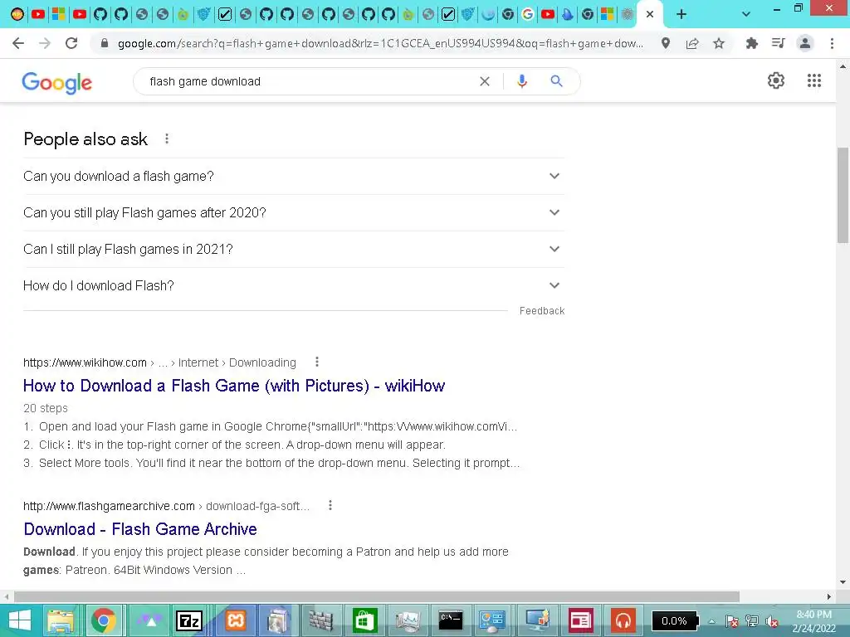Open "How to Download a Flash Game" wikiHow link
This screenshot has width=850, height=637.
pyautogui.click(x=234, y=386)
